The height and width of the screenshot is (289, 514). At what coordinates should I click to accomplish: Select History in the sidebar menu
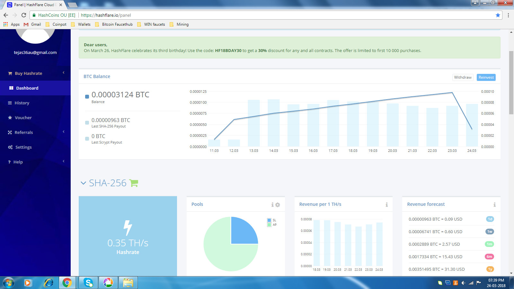pos(35,103)
